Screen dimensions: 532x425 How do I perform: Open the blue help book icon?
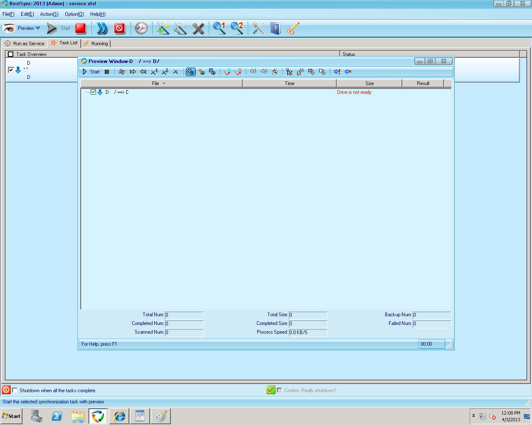pyautogui.click(x=275, y=28)
